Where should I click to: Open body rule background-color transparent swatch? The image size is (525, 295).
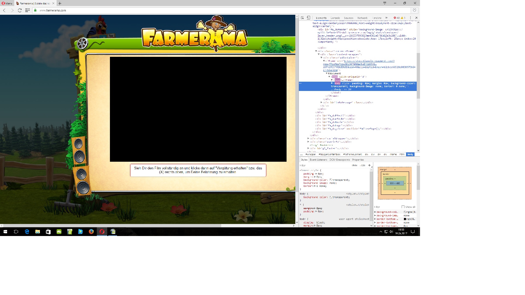coord(331,197)
